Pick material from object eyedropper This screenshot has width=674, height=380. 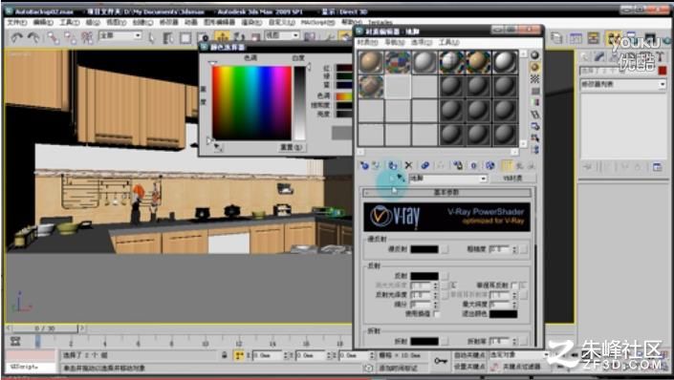401,178
